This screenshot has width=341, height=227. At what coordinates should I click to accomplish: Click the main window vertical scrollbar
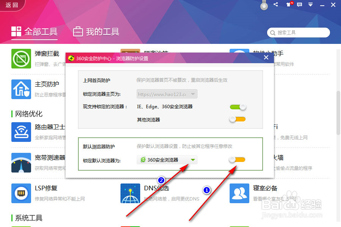pos(338,113)
